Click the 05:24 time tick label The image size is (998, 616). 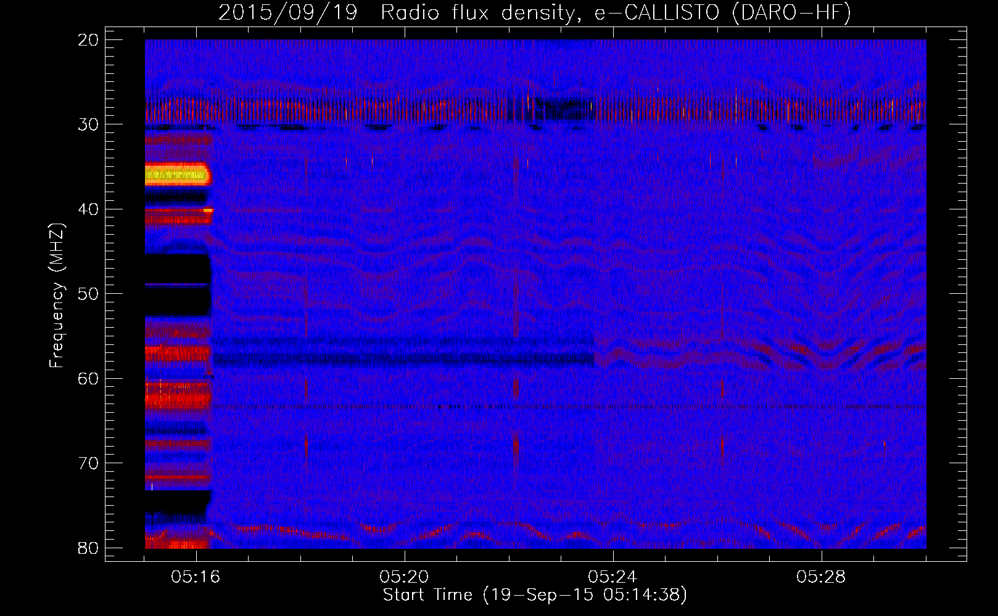[x=613, y=577]
